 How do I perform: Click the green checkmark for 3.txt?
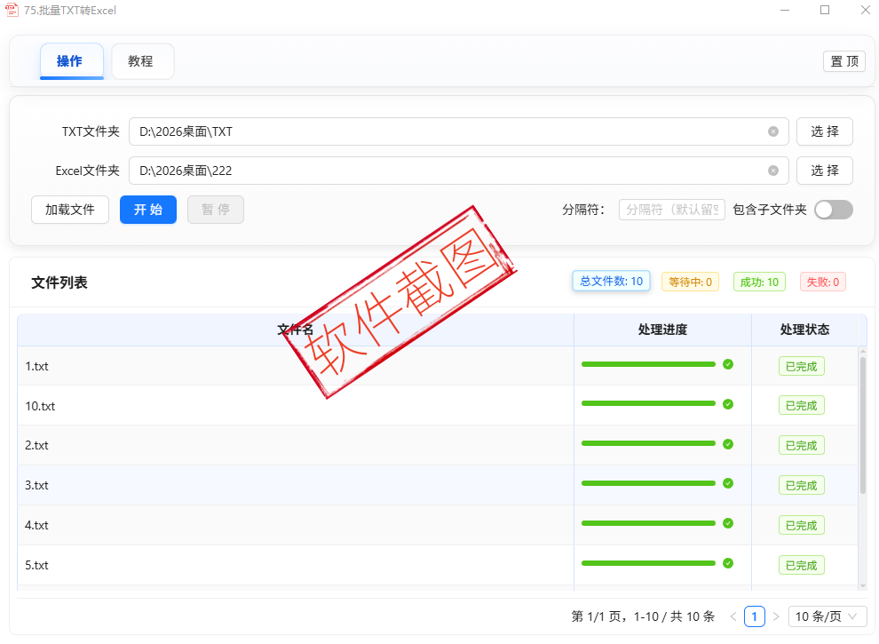click(728, 483)
